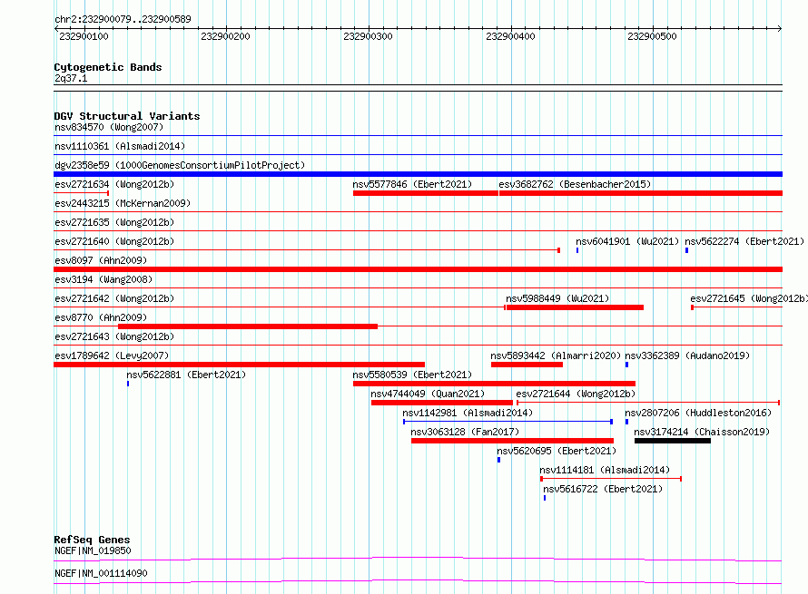Screen dimensions: 808x594
Task: Select nsv5988449 (Wu2021) red bar
Action: pyautogui.click(x=575, y=307)
